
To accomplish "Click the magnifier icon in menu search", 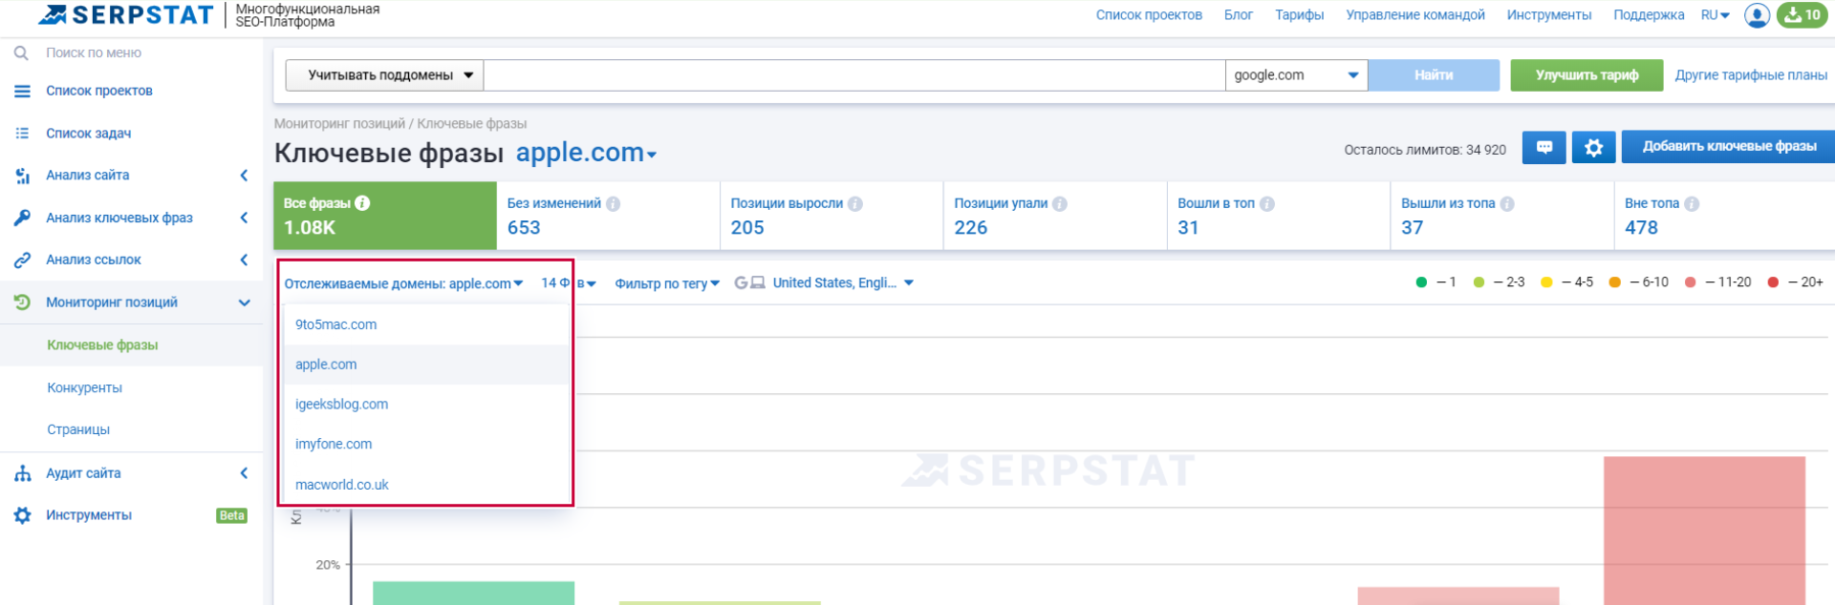I will [x=21, y=53].
